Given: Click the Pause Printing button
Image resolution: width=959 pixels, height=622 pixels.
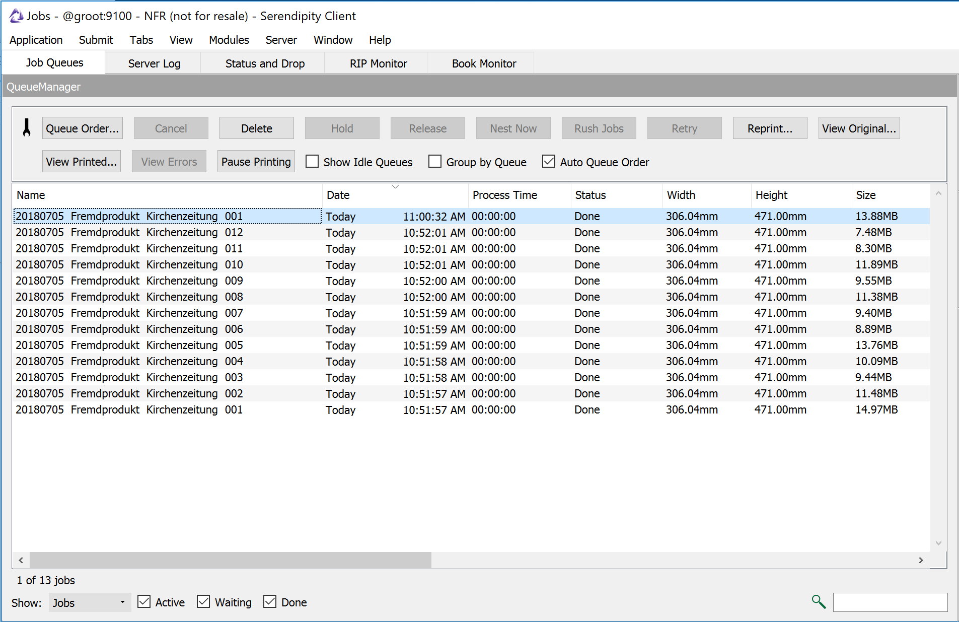Looking at the screenshot, I should coord(256,162).
